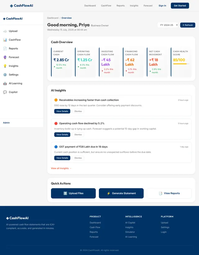
Task: Open footer Reports link
Action: click(94, 232)
